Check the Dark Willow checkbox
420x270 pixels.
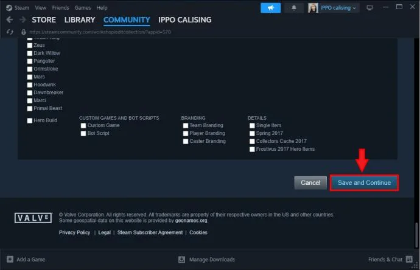coord(30,54)
